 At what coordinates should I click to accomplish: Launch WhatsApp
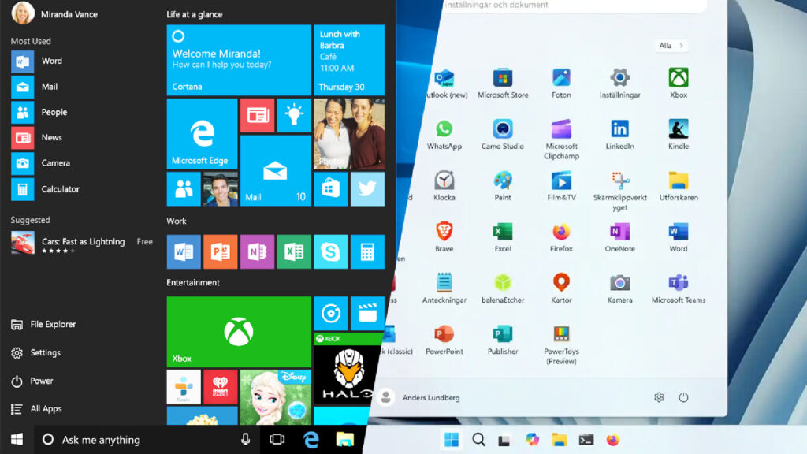[444, 135]
